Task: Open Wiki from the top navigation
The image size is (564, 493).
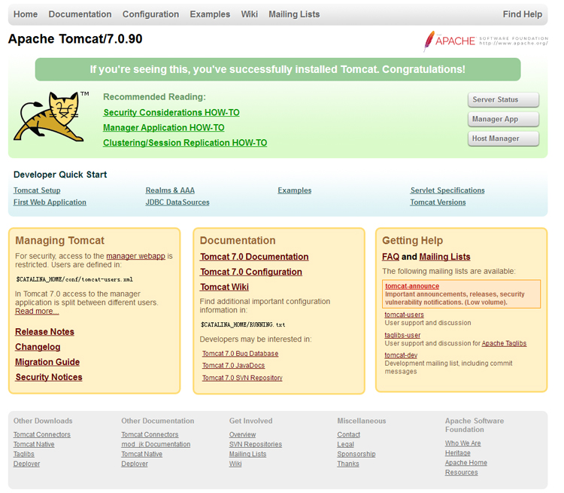Action: click(x=249, y=14)
